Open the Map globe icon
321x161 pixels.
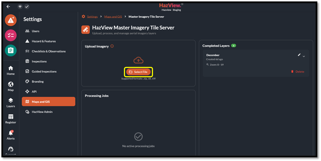pyautogui.click(x=11, y=86)
